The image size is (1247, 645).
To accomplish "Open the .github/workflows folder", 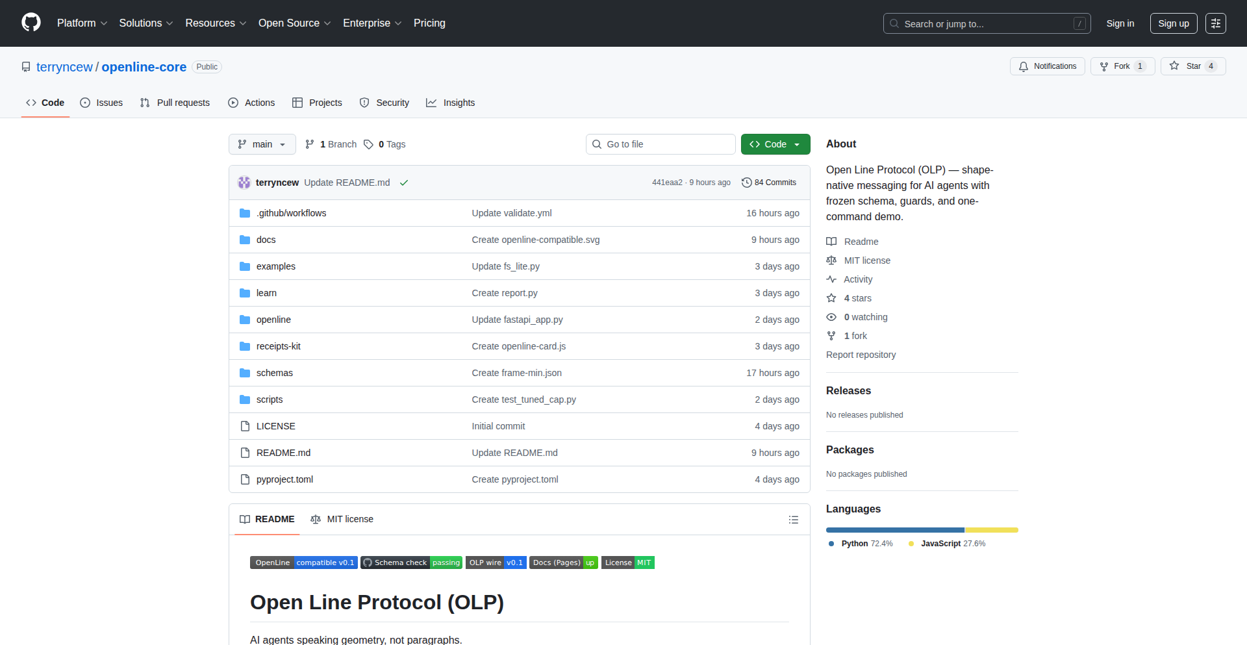I will coord(291,213).
